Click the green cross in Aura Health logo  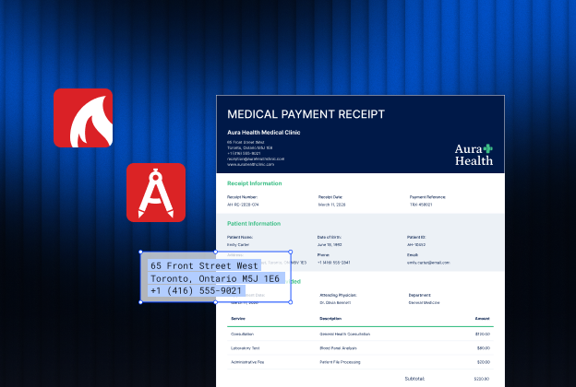point(487,148)
